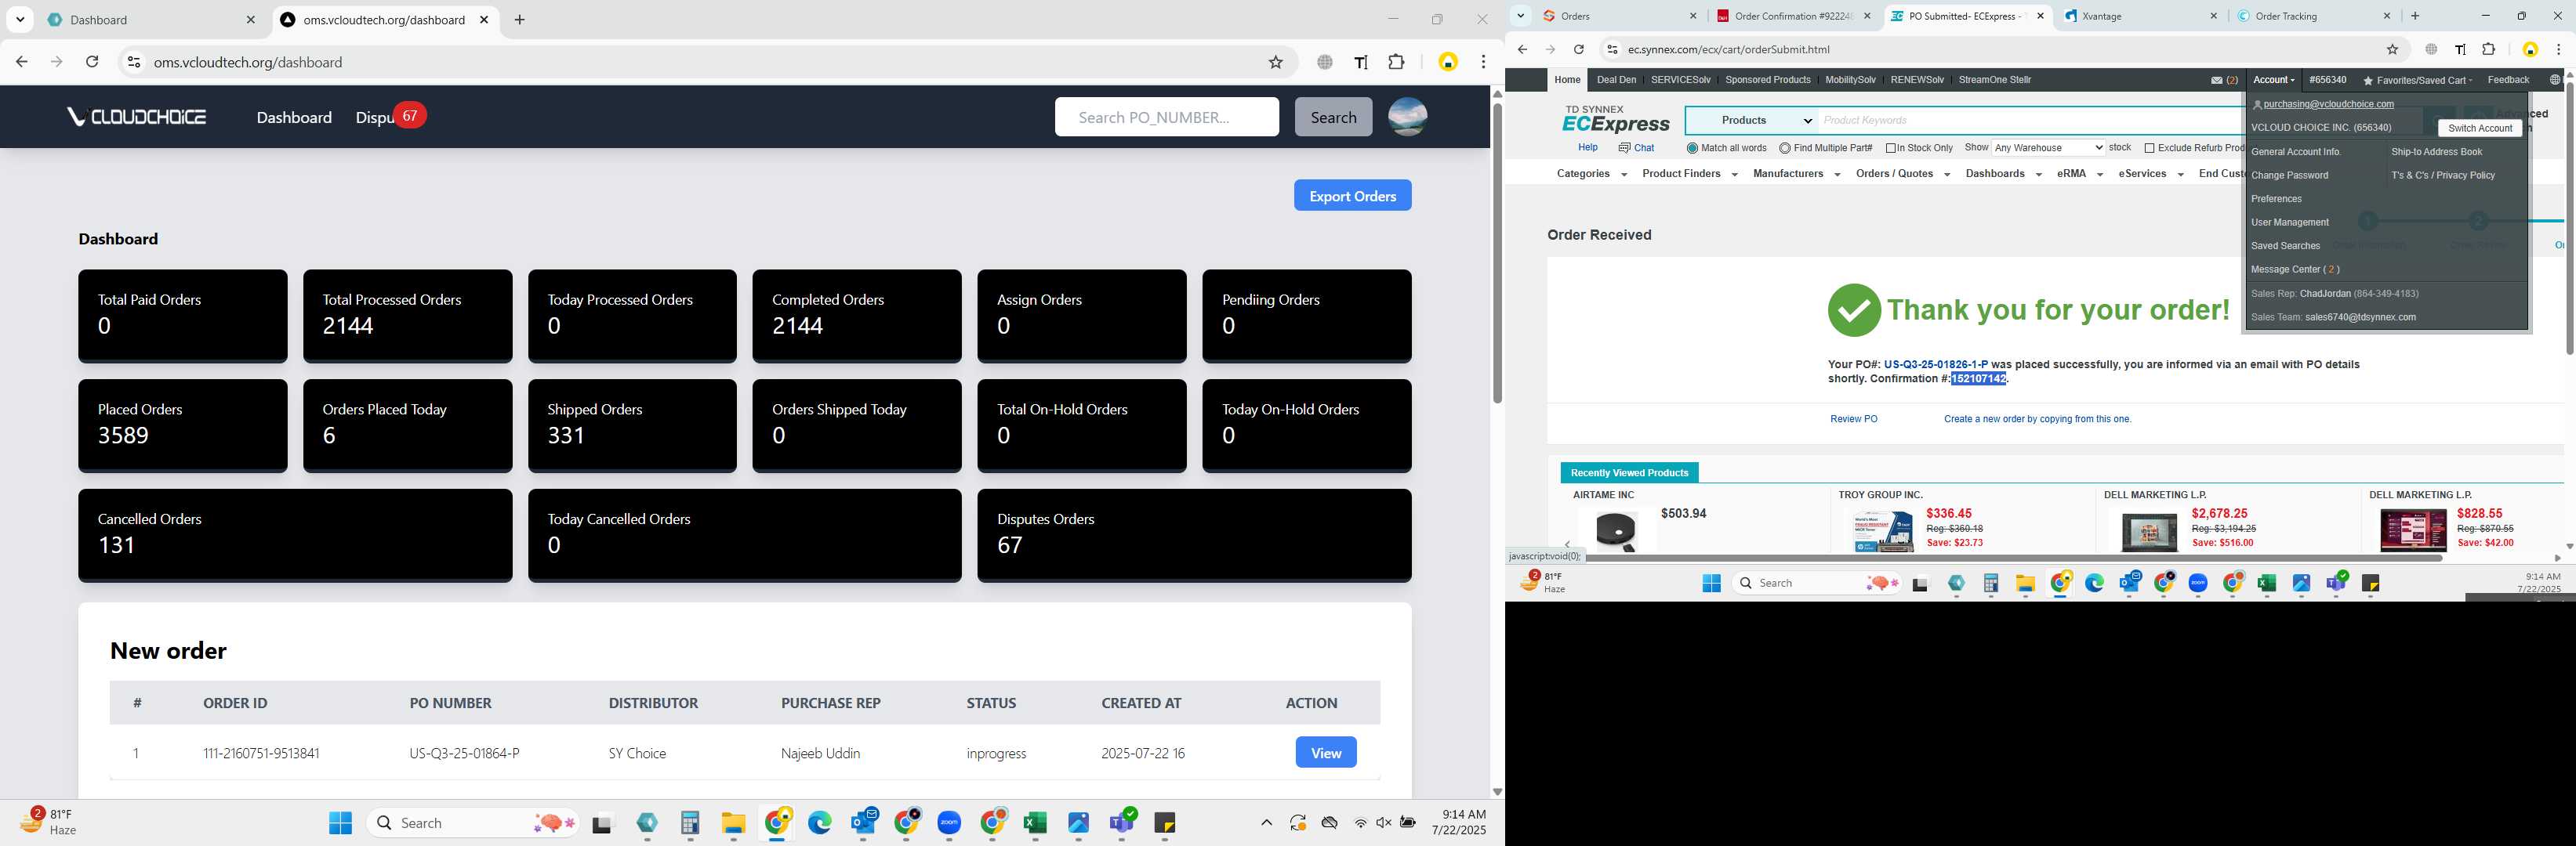Open the PO link US-Q3-25-01826-1-P
The width and height of the screenshot is (2576, 846).
click(x=1935, y=364)
